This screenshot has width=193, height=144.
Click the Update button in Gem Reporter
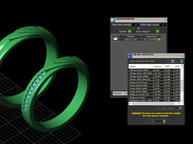click(x=125, y=32)
